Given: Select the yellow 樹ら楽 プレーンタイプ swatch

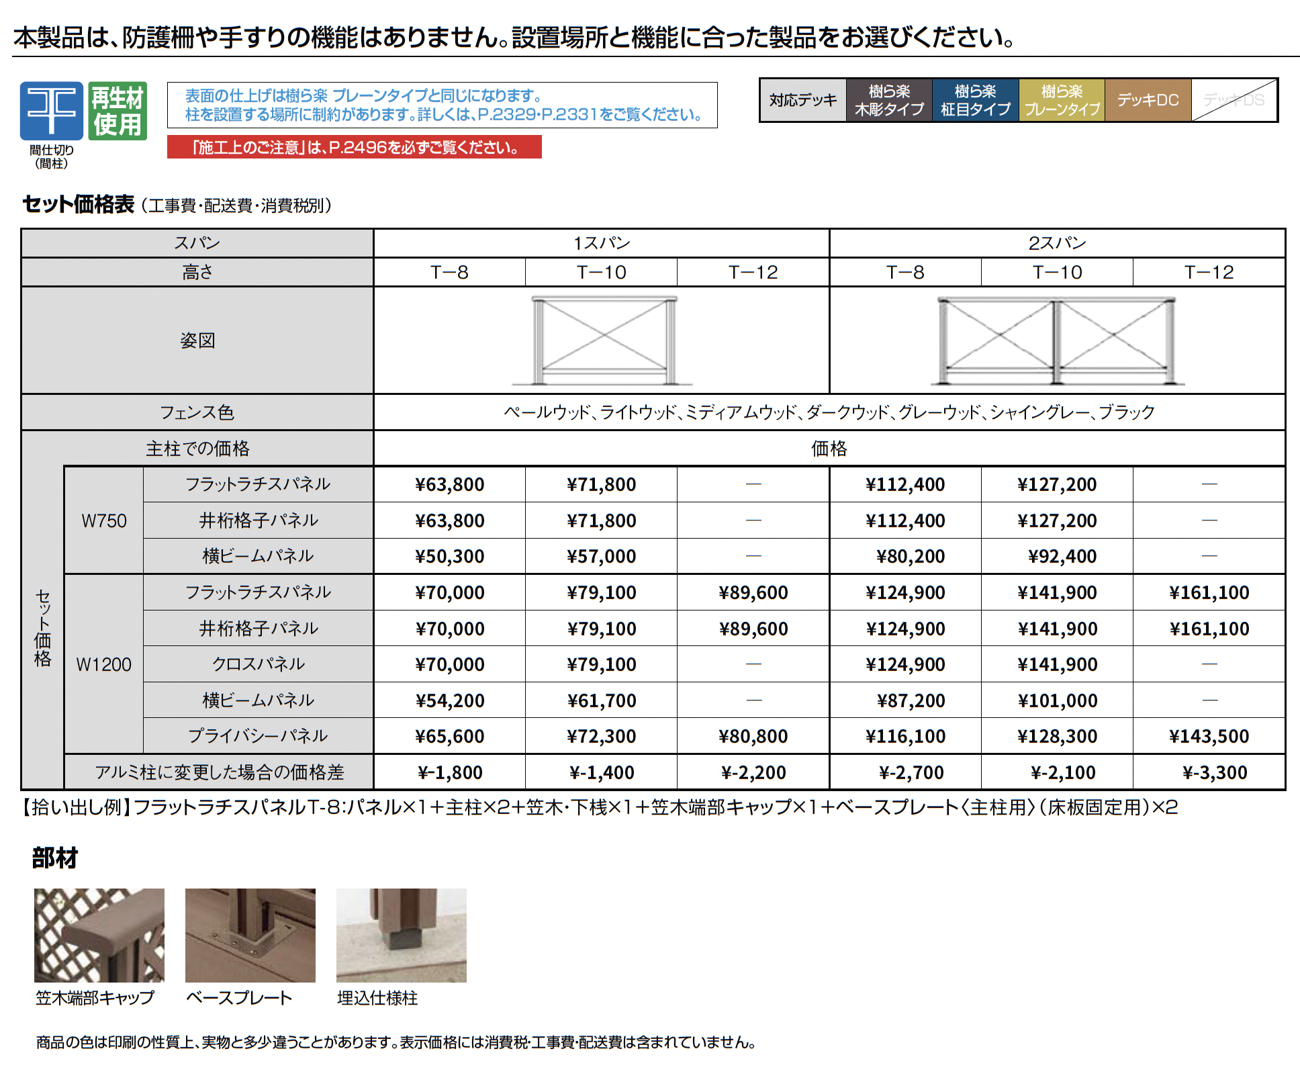Looking at the screenshot, I should 1062,100.
